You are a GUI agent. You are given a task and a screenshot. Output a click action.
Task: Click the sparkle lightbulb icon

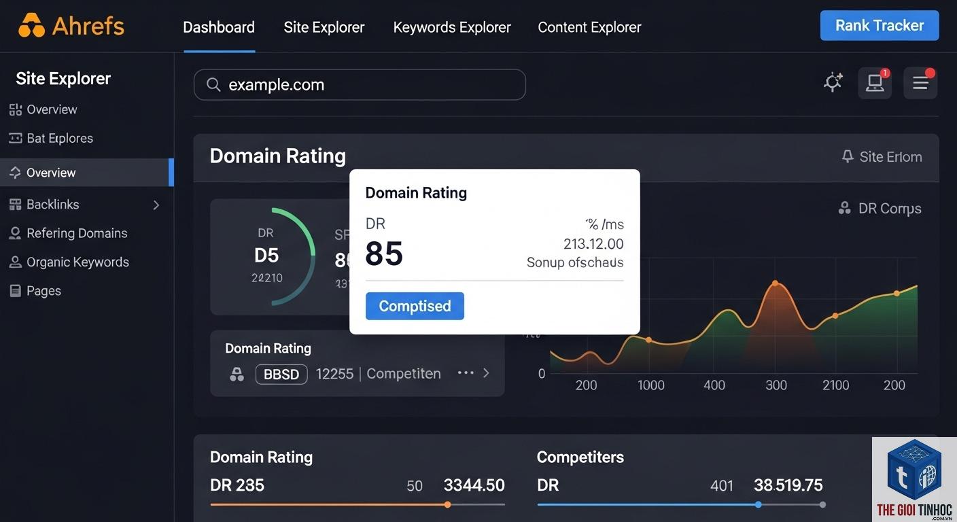833,83
